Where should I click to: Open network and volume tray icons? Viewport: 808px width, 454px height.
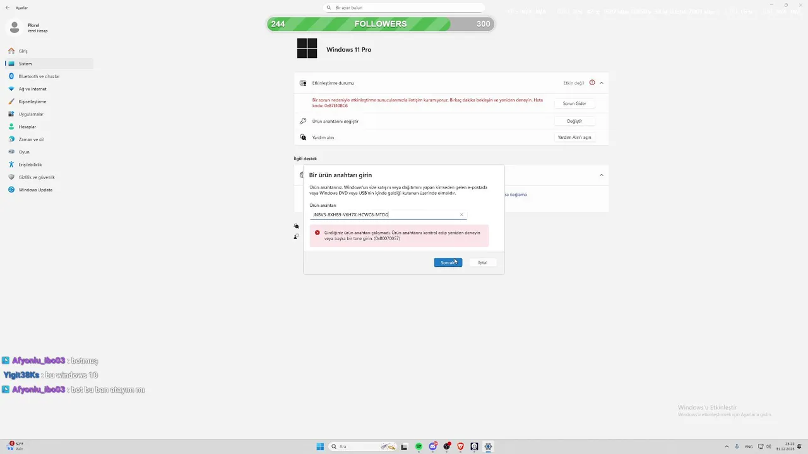764,446
